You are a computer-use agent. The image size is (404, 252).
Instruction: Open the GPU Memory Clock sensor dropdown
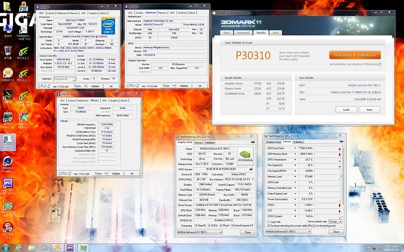[295, 154]
